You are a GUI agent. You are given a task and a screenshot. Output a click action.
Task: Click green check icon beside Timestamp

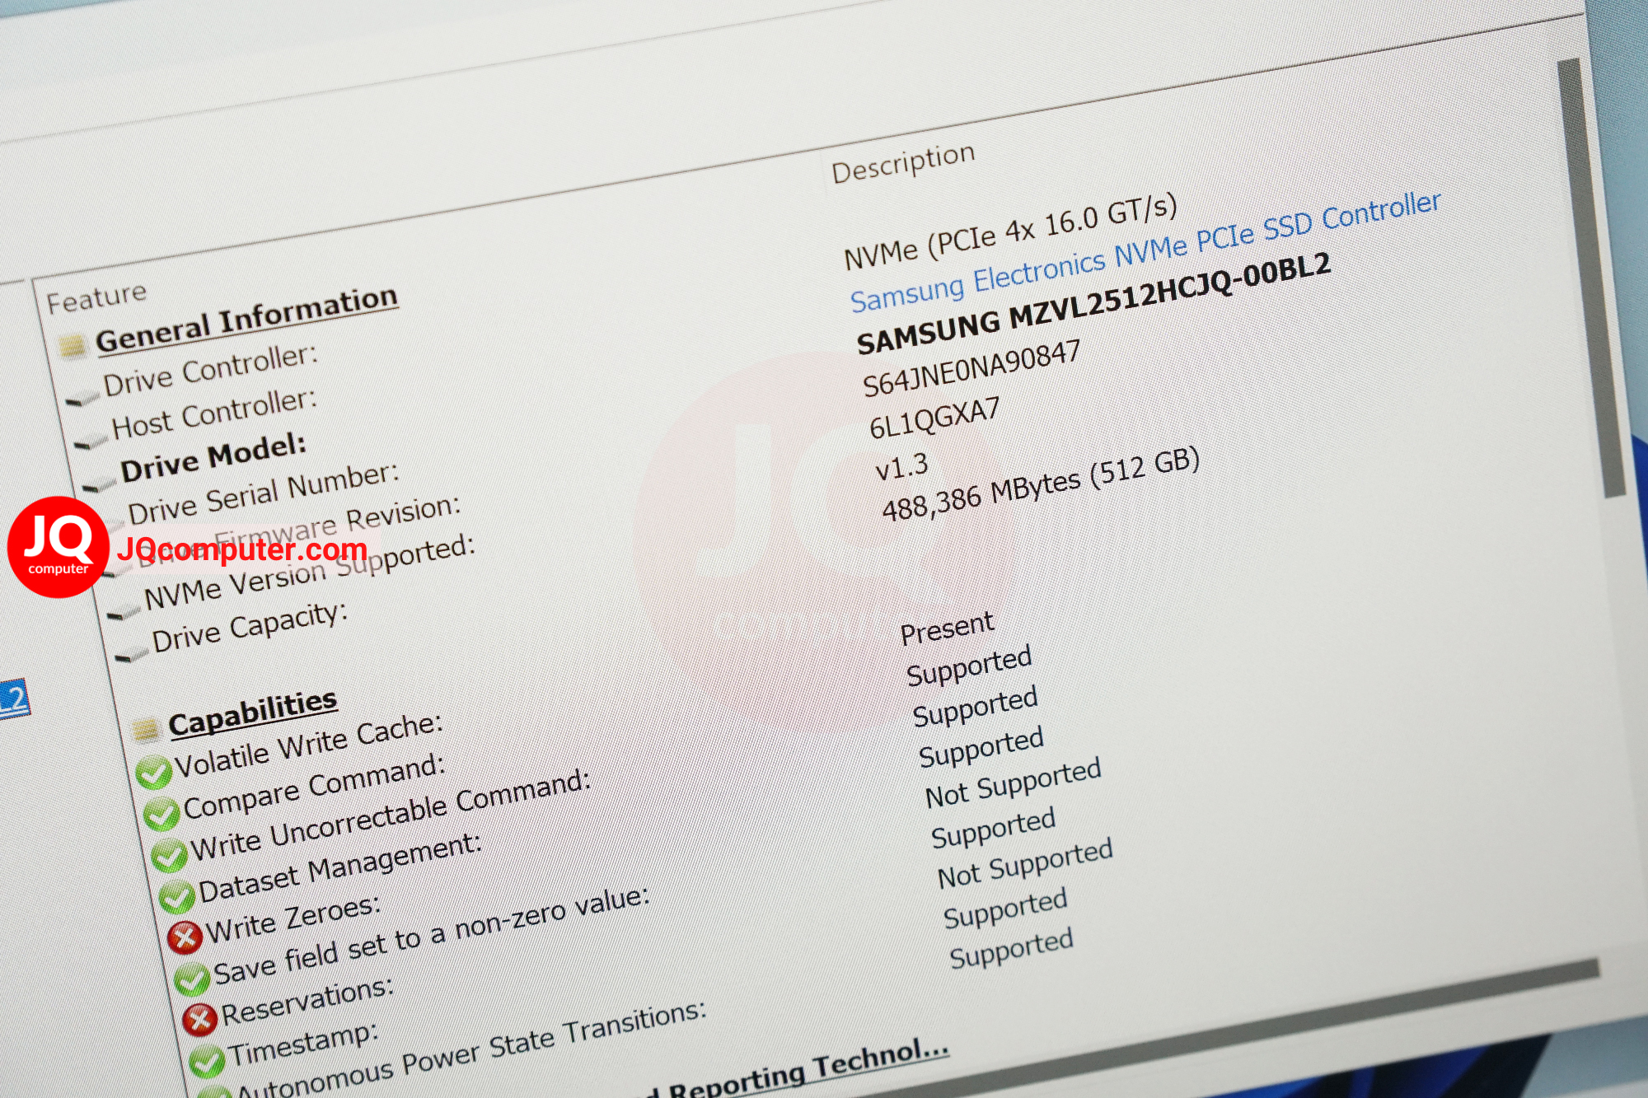click(207, 1060)
